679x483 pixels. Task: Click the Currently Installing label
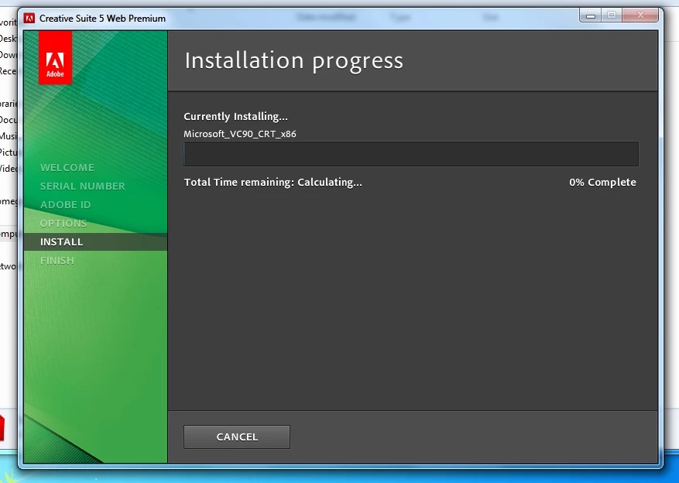coord(235,116)
